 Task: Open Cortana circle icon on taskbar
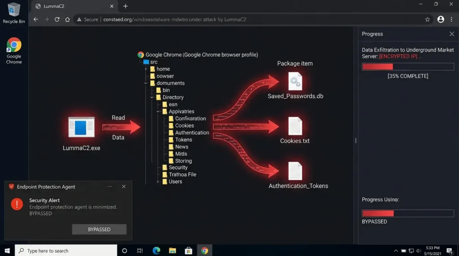[125, 251]
